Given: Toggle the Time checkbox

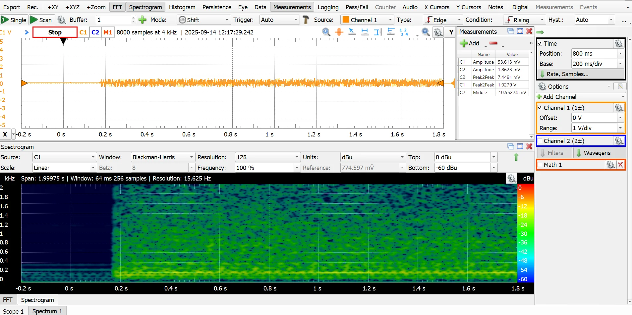Looking at the screenshot, I should [540, 43].
